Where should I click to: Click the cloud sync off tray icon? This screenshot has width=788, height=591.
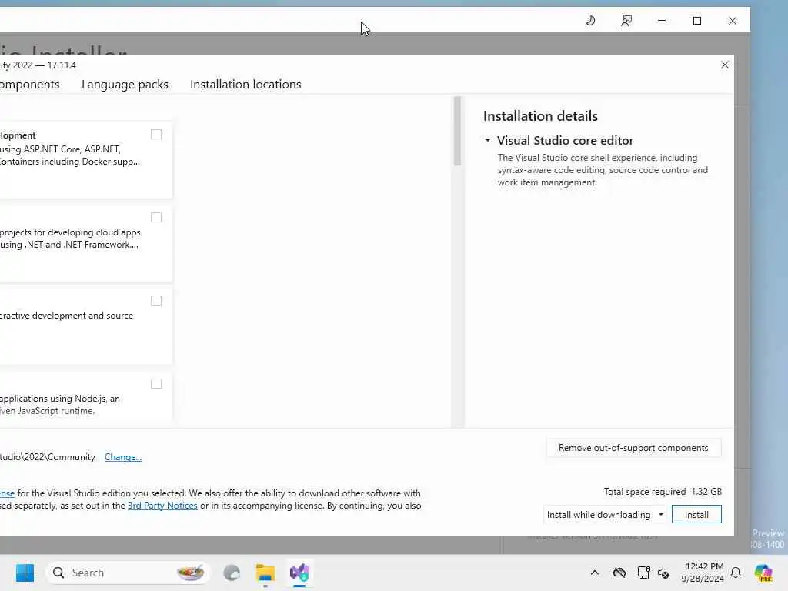pyautogui.click(x=619, y=573)
